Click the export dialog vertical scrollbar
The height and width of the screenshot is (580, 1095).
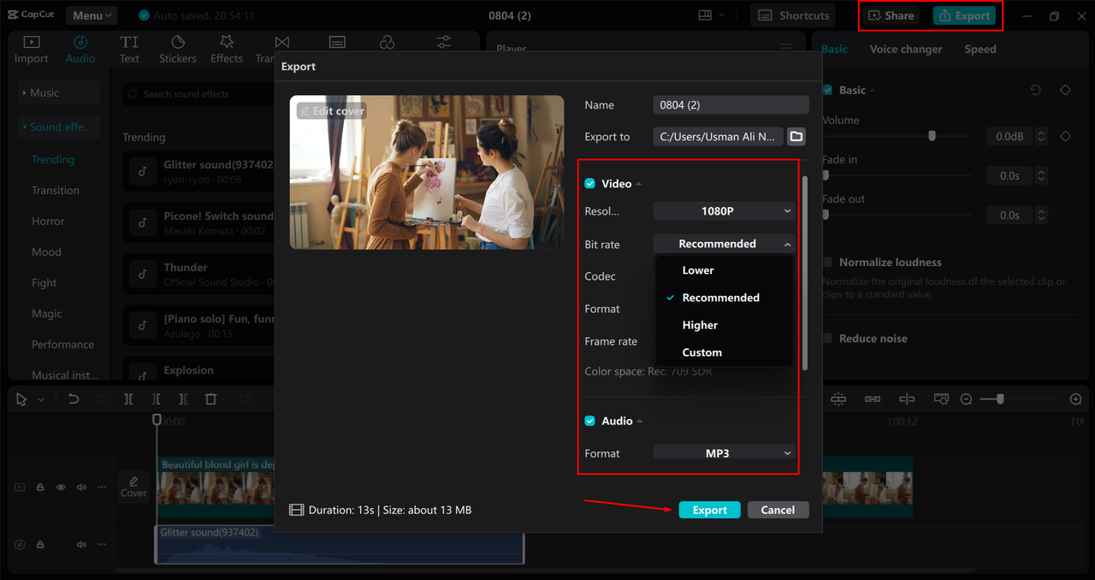coord(805,273)
